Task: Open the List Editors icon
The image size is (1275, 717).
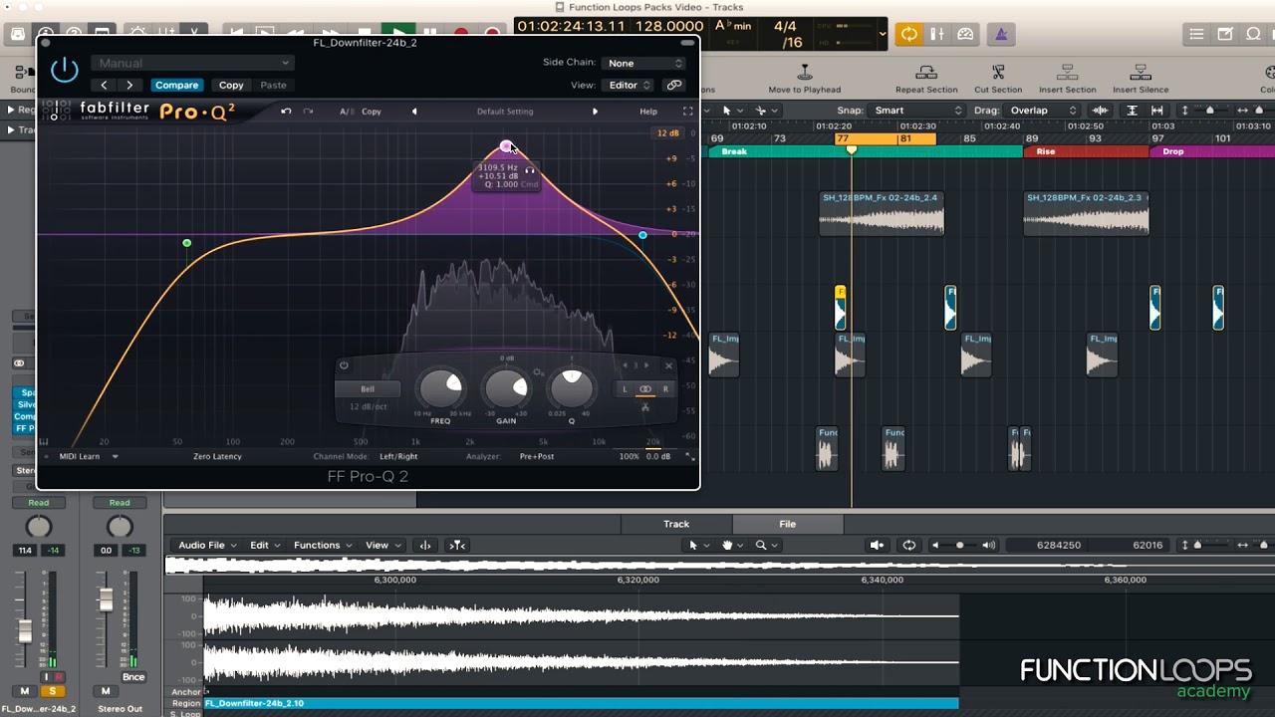Action: [x=1197, y=34]
